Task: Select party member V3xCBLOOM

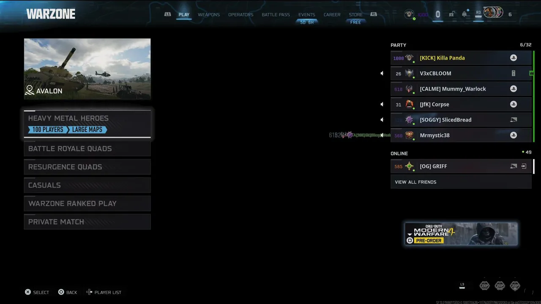Action: [x=461, y=73]
